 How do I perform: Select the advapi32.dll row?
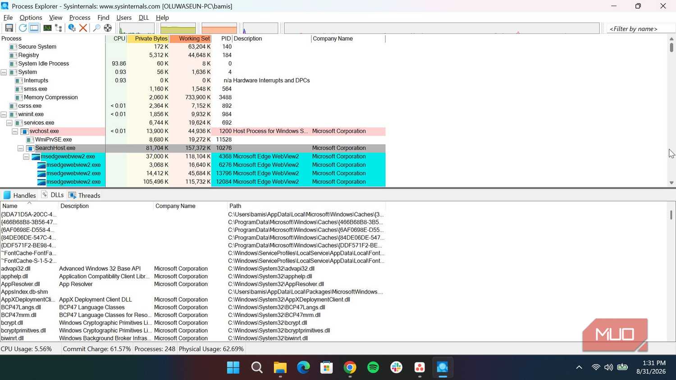[x=192, y=269]
